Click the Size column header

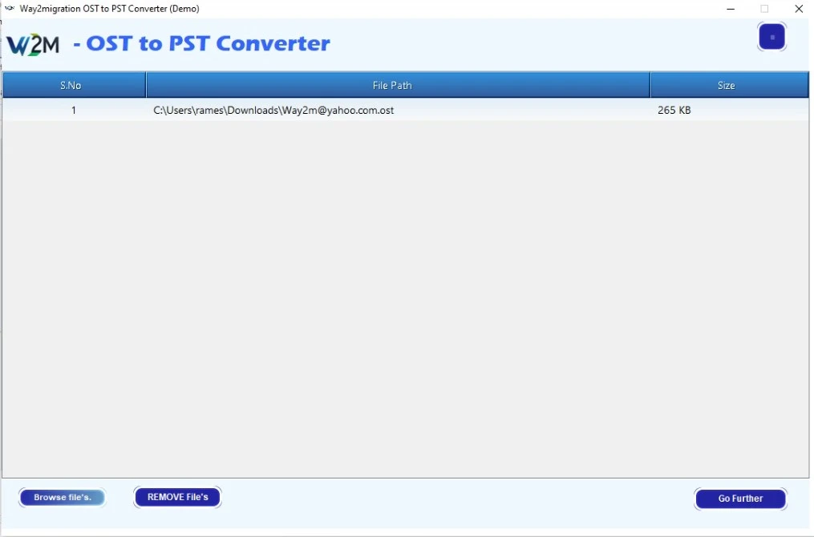pyautogui.click(x=726, y=85)
